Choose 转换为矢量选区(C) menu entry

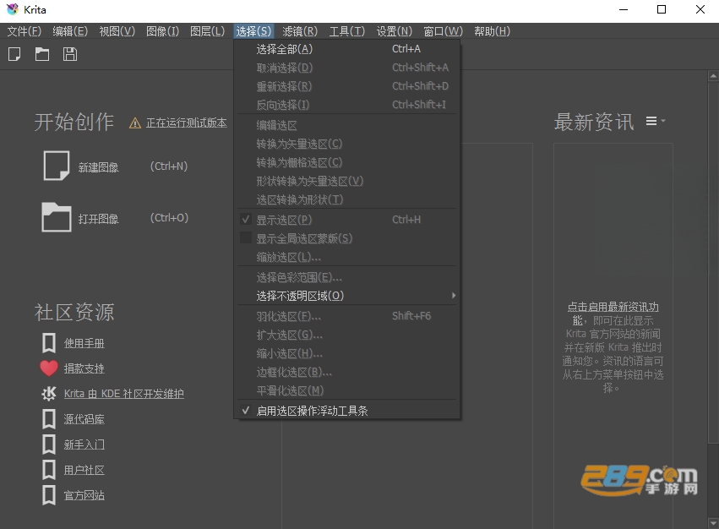(347, 144)
